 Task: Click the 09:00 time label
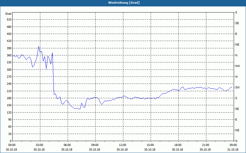point(94,145)
